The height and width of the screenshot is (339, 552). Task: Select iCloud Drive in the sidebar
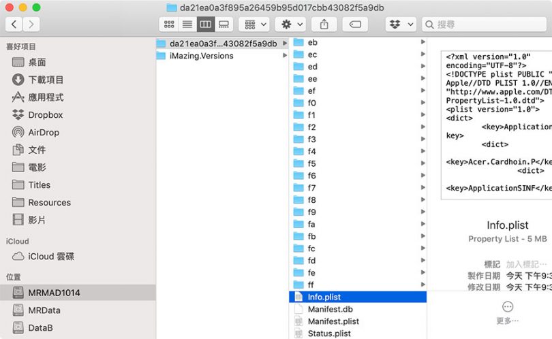click(51, 257)
